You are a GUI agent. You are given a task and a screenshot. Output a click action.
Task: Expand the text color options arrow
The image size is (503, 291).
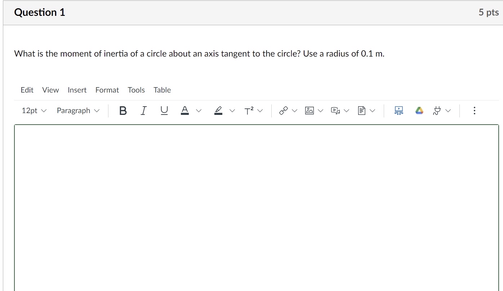[x=199, y=111]
